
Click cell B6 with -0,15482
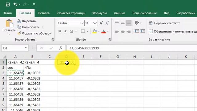pyautogui.click(x=32, y=89)
